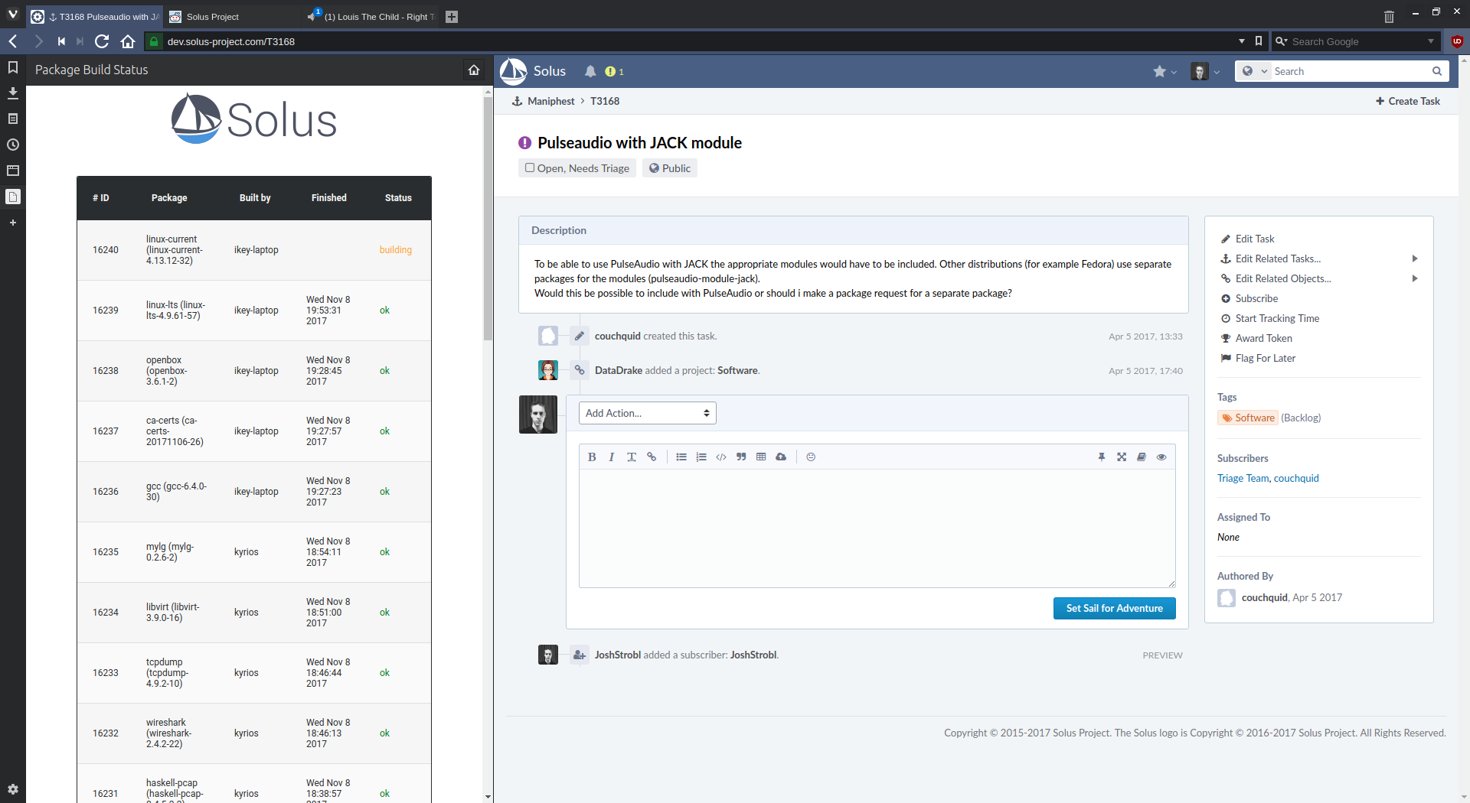Expand the favorites star menu

pos(1165,71)
